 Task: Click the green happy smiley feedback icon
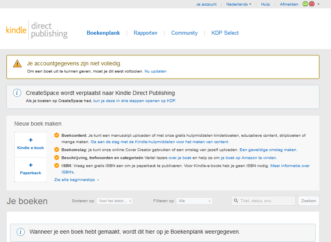click(x=305, y=4)
